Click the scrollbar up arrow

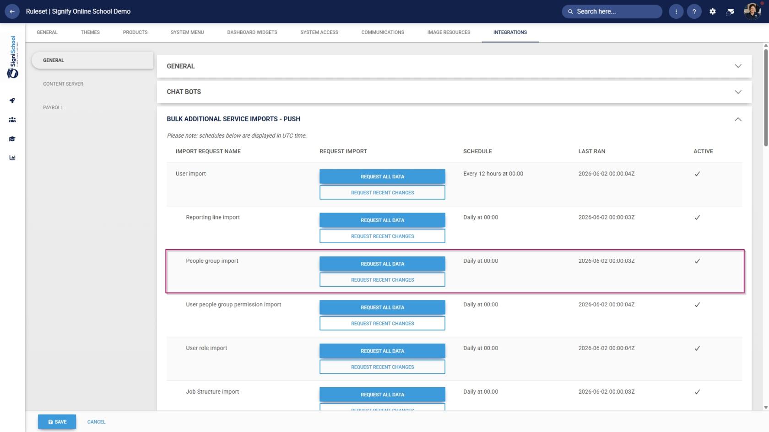(766, 46)
